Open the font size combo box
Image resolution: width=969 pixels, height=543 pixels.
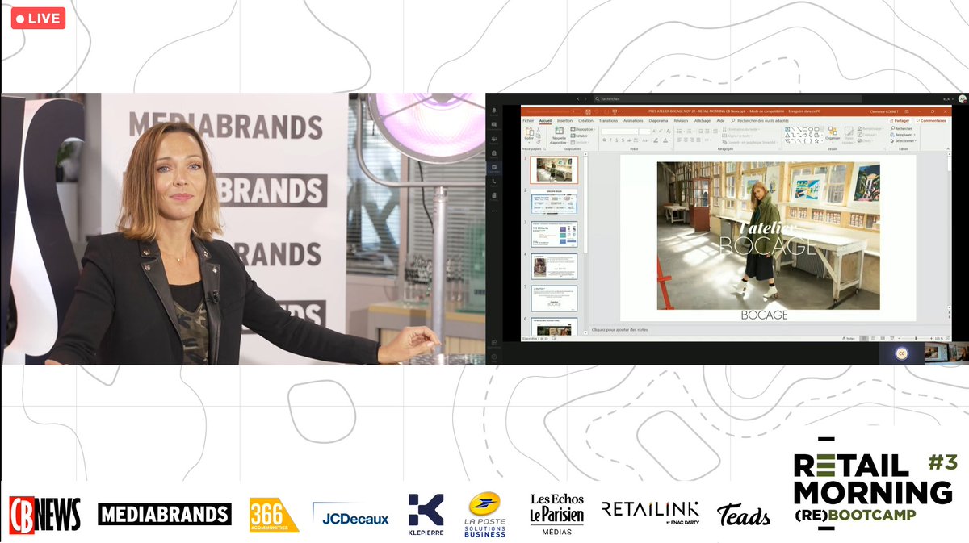point(644,132)
